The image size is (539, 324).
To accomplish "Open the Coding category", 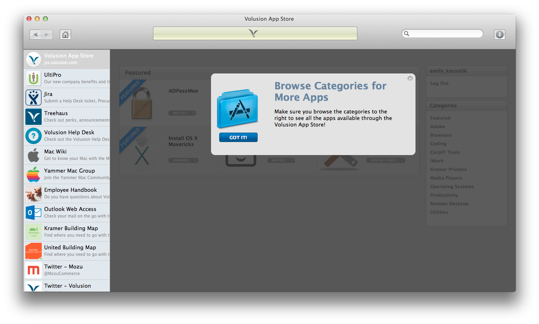I will coord(438,144).
